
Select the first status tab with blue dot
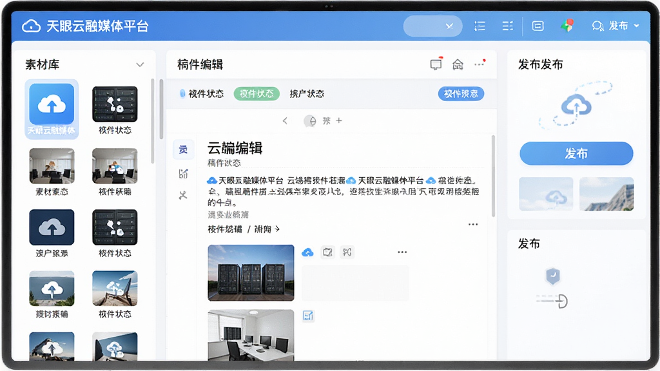pyautogui.click(x=202, y=94)
